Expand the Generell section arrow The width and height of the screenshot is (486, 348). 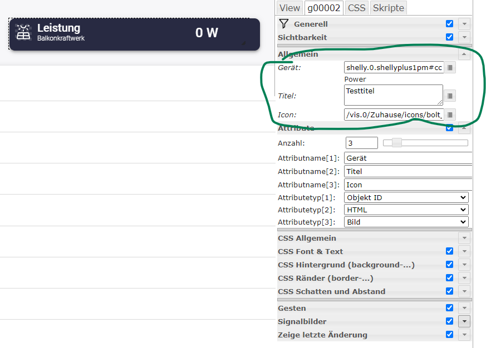pos(464,24)
